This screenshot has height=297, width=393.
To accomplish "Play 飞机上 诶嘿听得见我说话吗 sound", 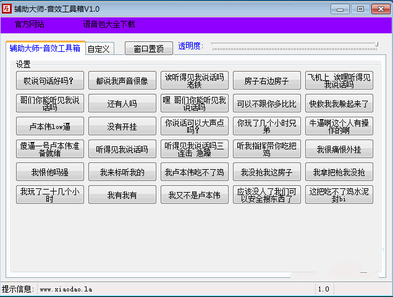I will [339, 81].
